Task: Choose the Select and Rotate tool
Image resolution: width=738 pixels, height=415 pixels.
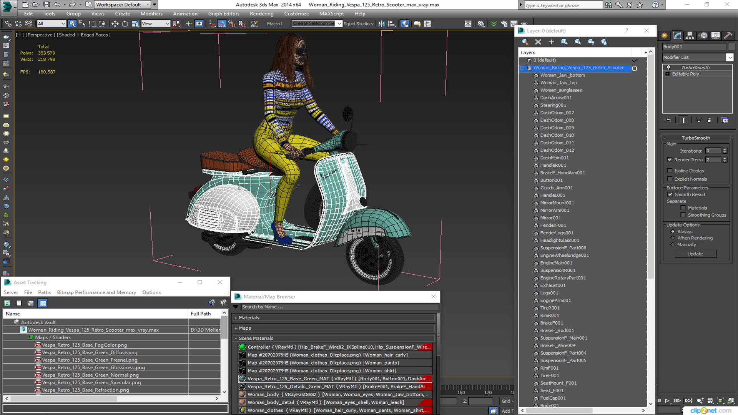Action: coord(125,24)
